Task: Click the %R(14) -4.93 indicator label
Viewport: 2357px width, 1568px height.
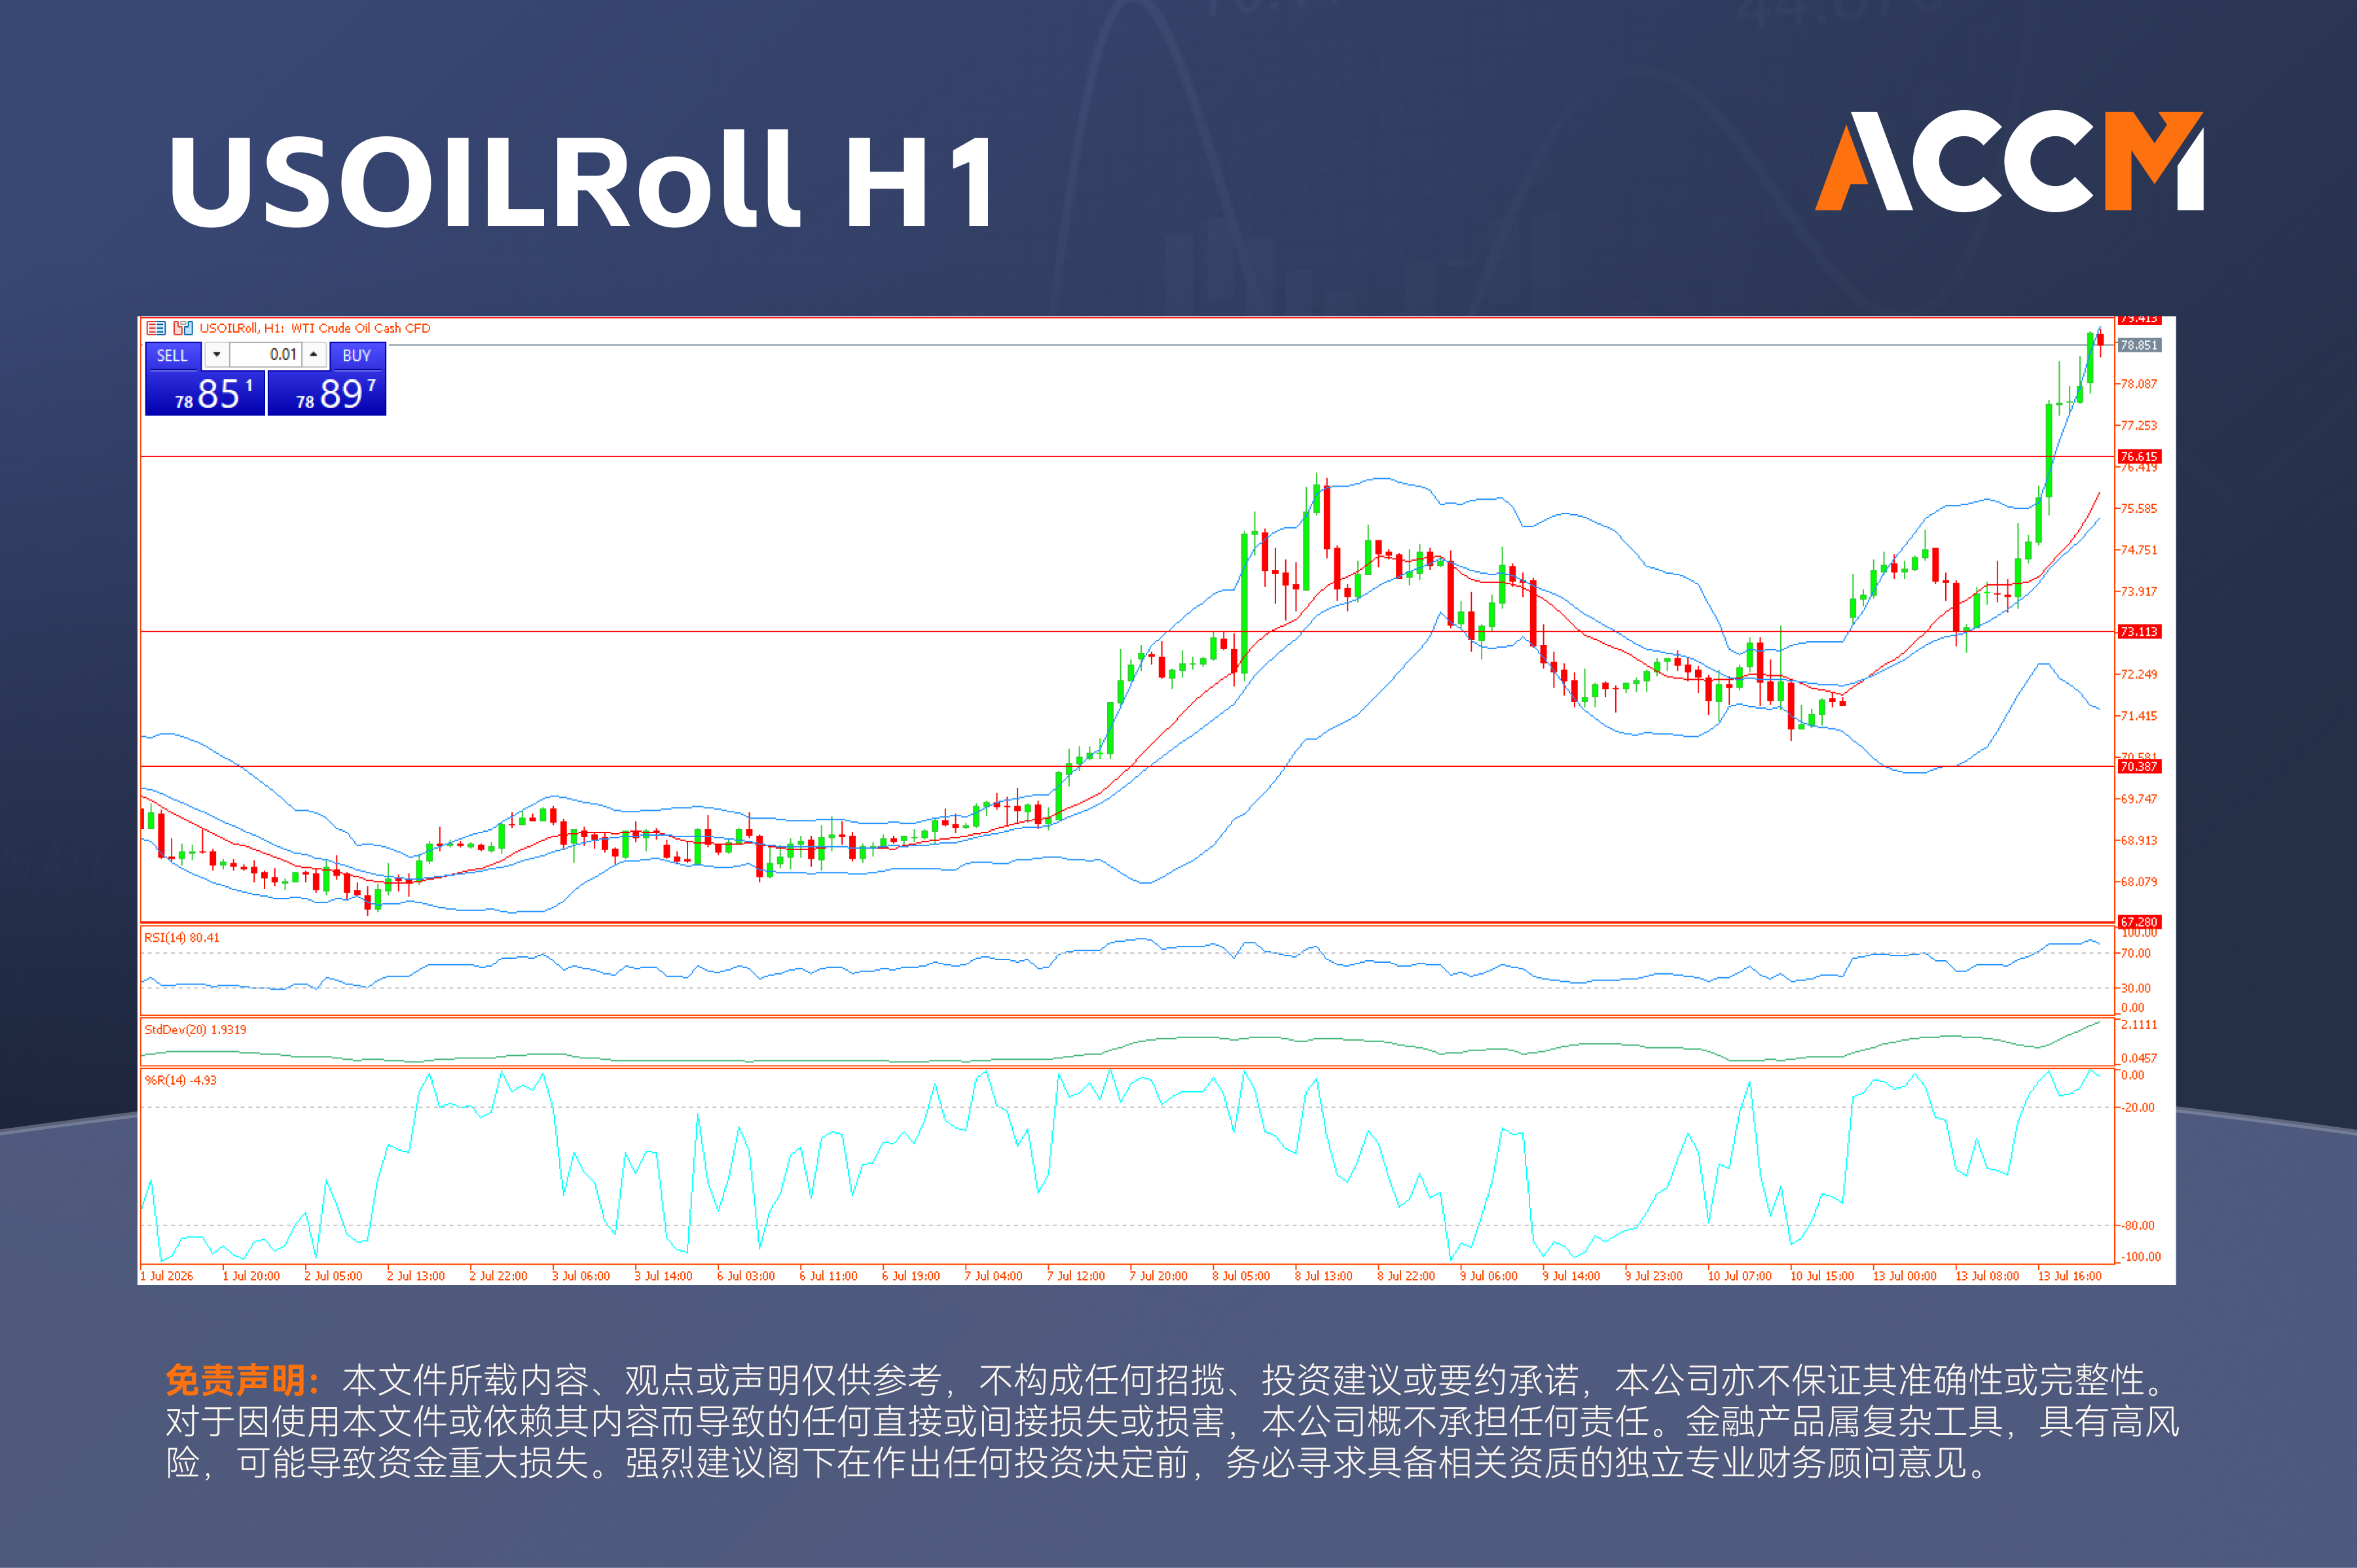Action: [180, 1080]
